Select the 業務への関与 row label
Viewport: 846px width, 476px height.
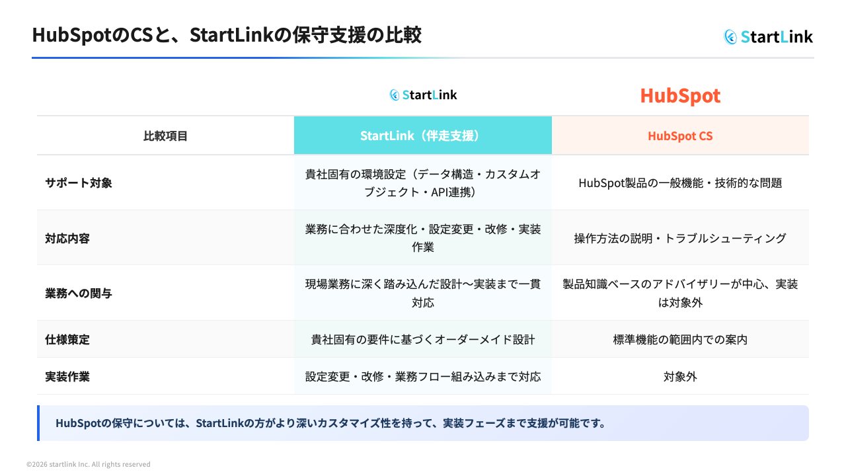pos(79,294)
